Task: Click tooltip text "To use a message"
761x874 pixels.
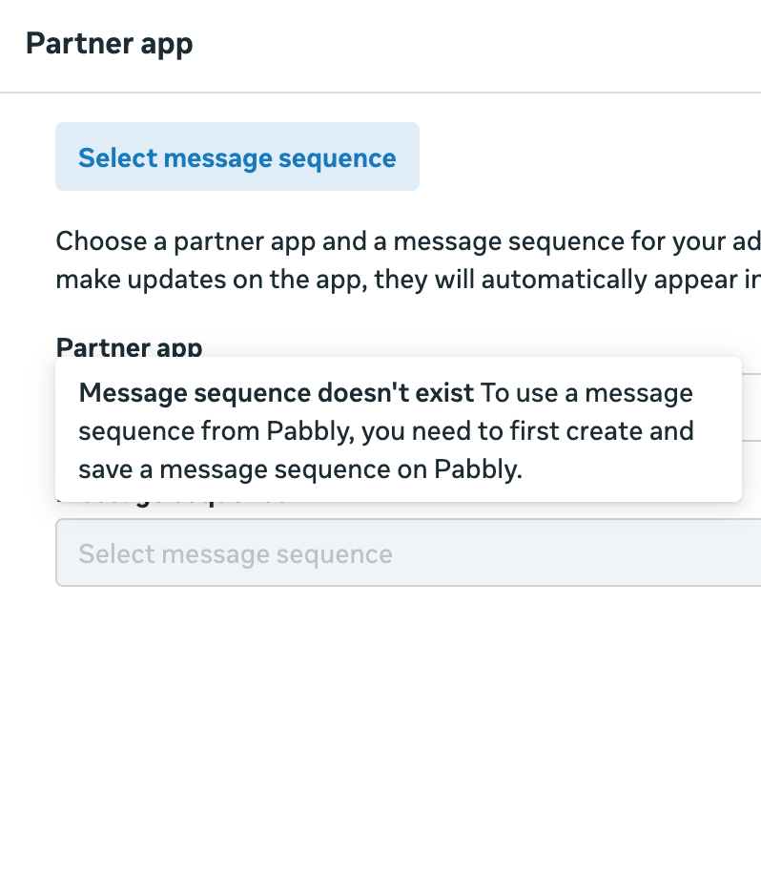Action: [586, 393]
